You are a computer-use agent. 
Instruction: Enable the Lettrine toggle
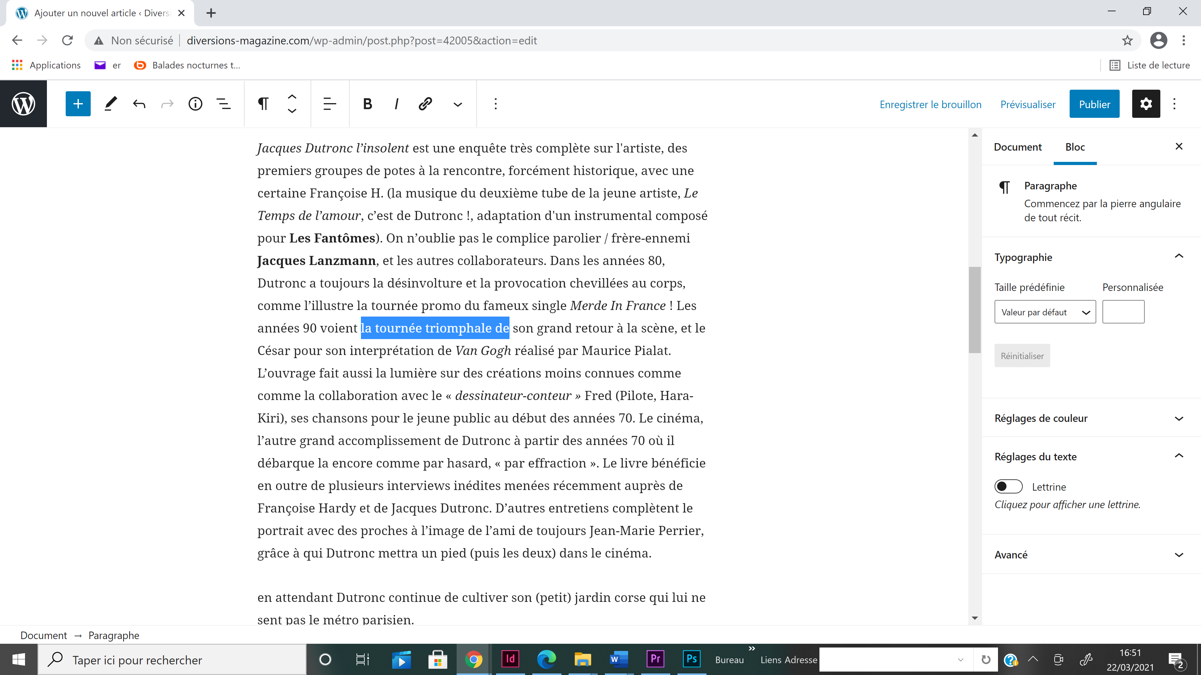[x=1008, y=486]
